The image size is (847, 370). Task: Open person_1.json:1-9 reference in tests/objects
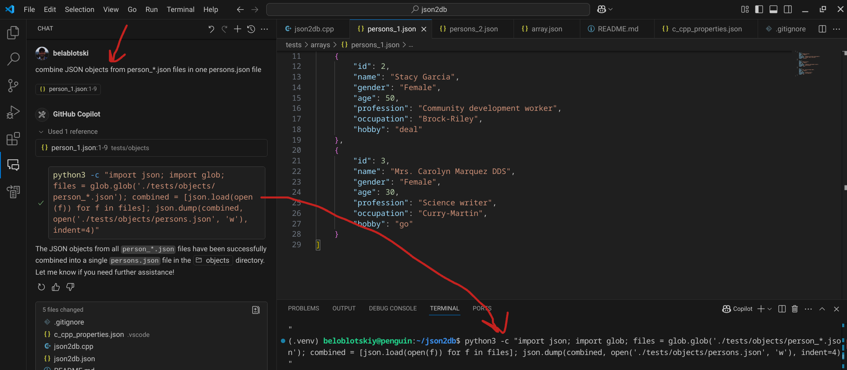coord(151,148)
